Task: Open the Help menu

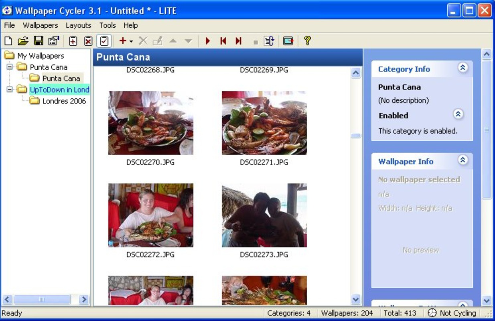Action: click(x=131, y=25)
